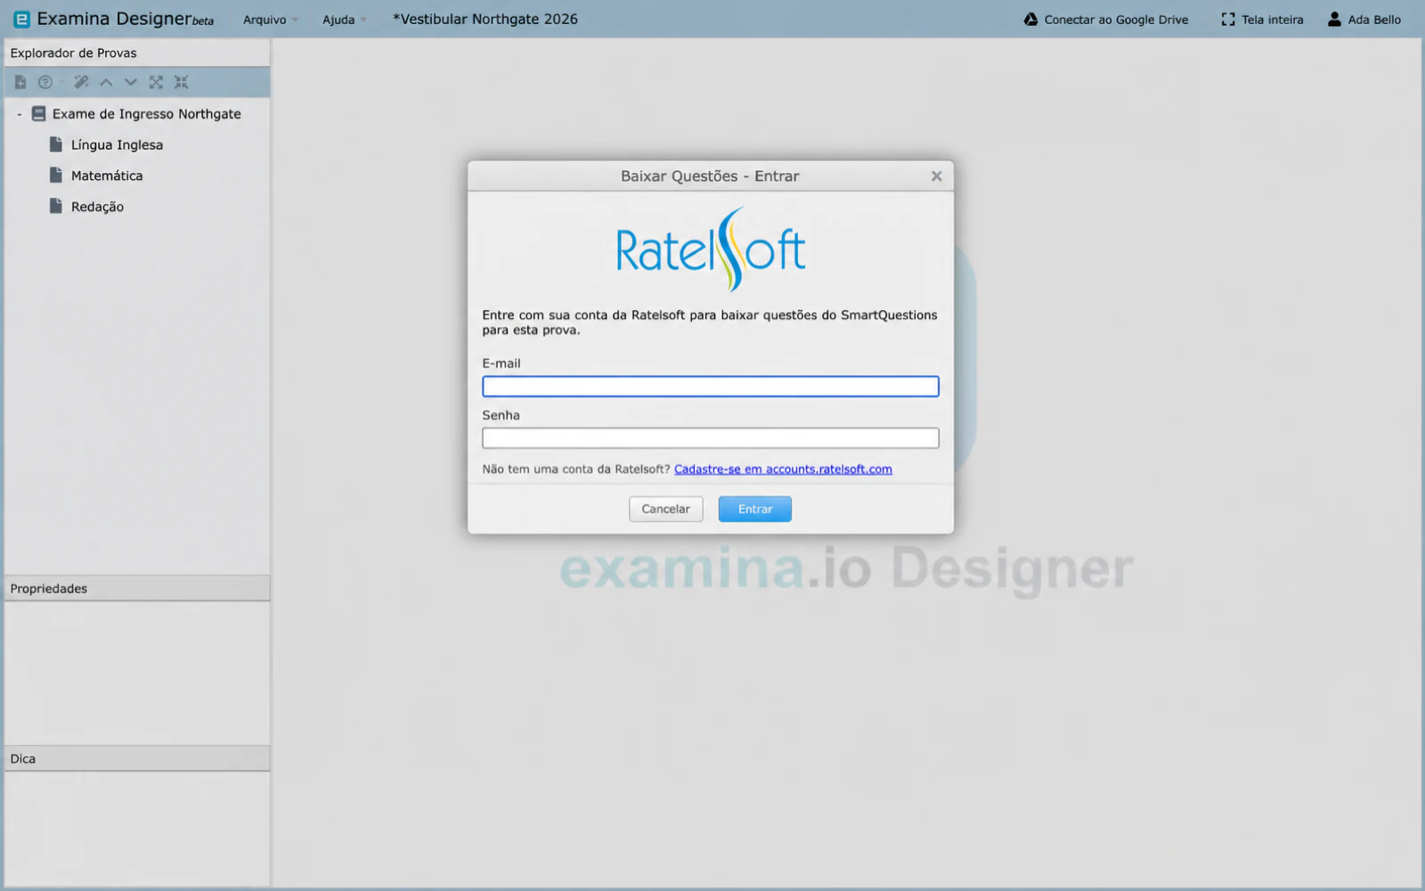1425x891 pixels.
Task: Click the Dica panel header
Action: [137, 758]
